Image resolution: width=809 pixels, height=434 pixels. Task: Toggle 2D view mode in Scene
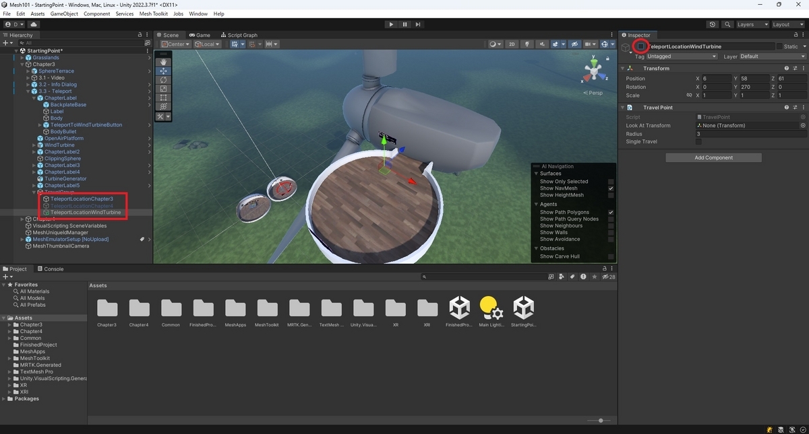point(512,44)
